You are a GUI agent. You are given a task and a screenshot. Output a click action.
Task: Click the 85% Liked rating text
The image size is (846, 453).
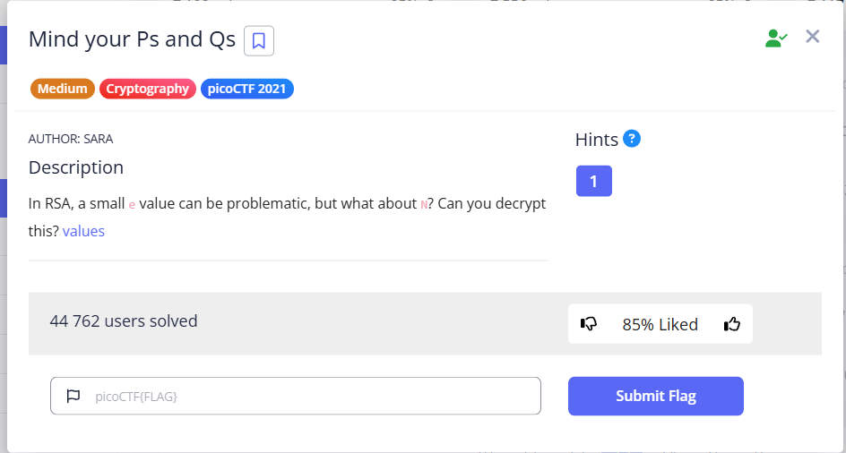660,324
